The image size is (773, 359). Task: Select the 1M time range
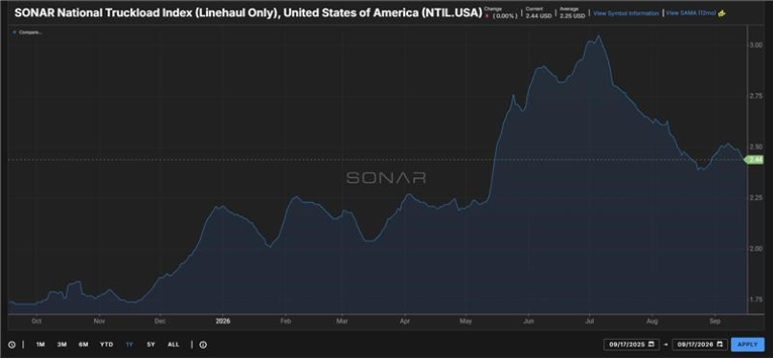[x=40, y=345]
